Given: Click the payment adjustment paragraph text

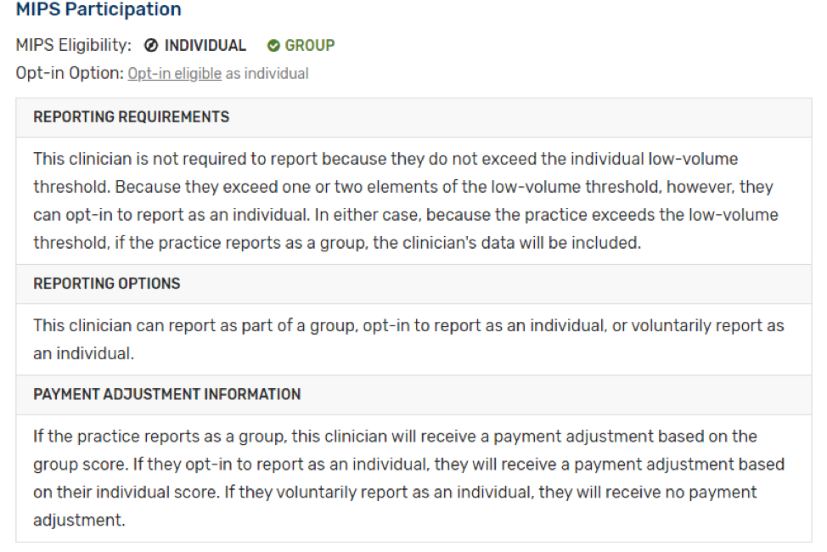Looking at the screenshot, I should 408,478.
